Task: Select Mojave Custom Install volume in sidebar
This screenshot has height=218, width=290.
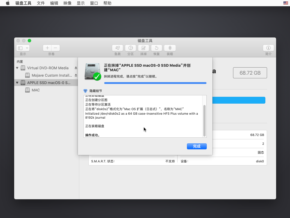Action: pos(52,75)
